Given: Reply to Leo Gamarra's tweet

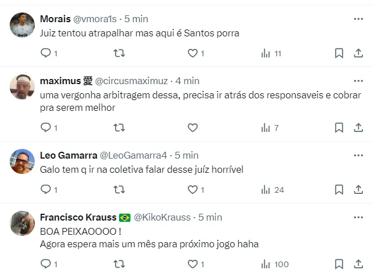Looking at the screenshot, I should (x=46, y=190).
